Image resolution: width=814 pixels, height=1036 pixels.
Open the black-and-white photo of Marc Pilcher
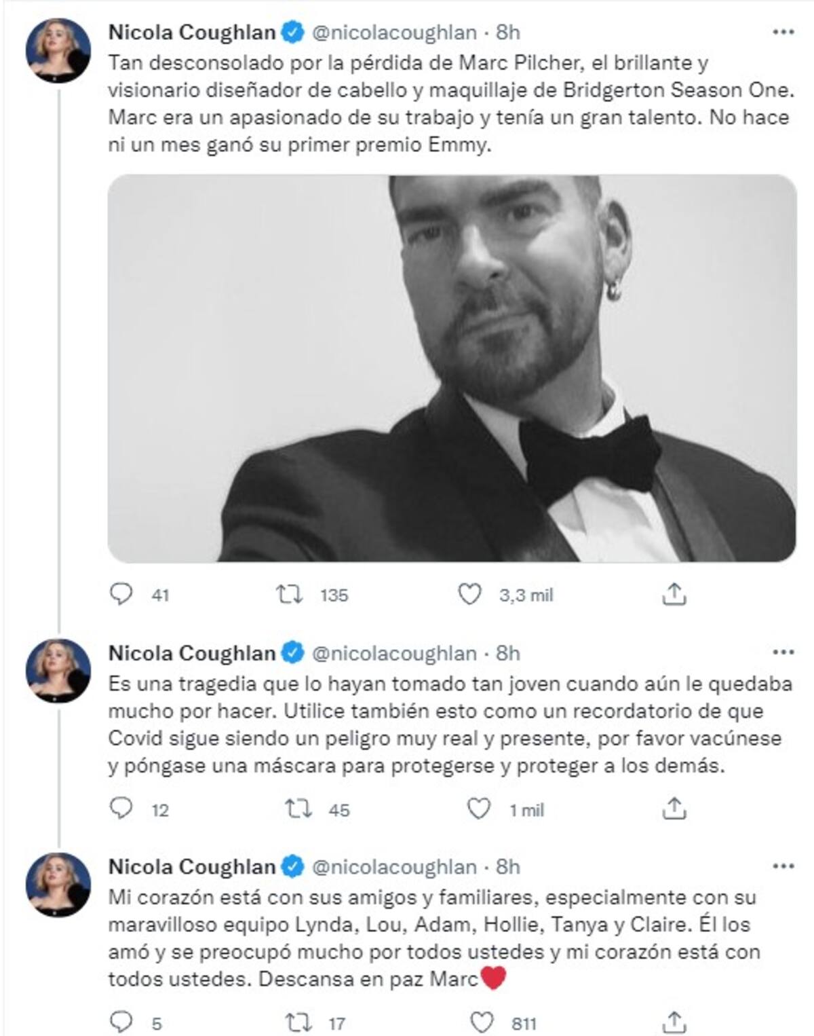[452, 368]
